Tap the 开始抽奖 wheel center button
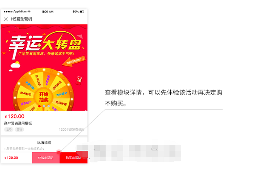The height and width of the screenshot is (179, 269). pyautogui.click(x=44, y=97)
